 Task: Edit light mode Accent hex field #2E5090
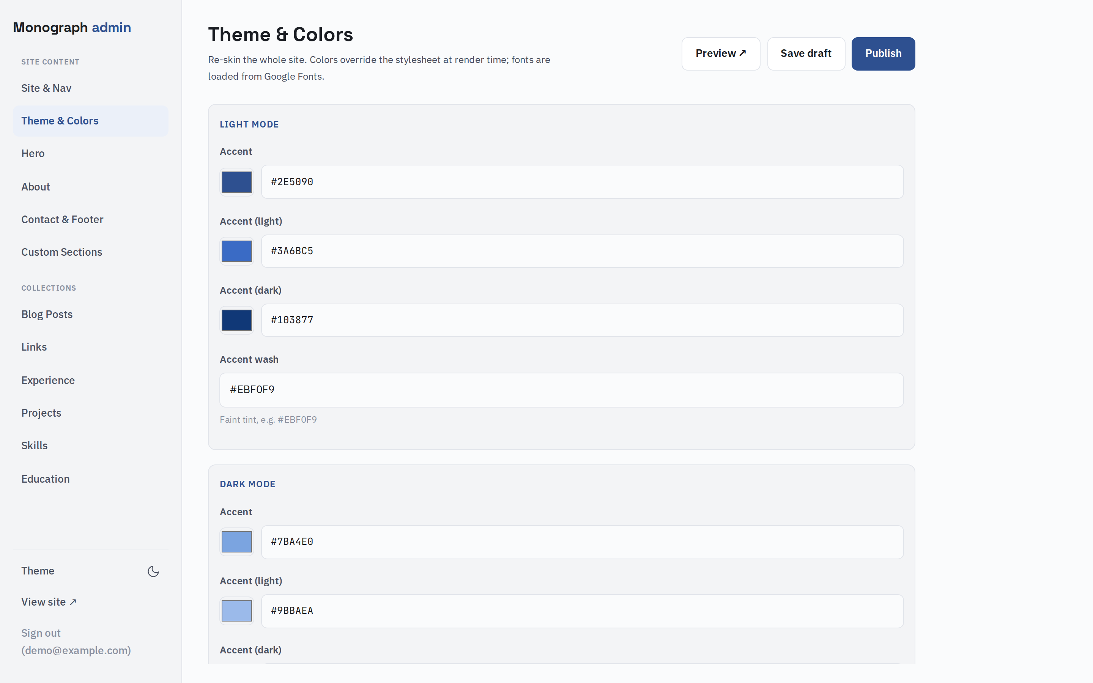(x=582, y=182)
